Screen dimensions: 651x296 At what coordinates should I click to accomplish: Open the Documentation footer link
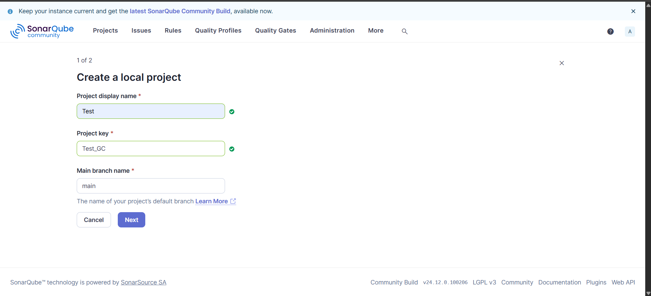pos(560,282)
